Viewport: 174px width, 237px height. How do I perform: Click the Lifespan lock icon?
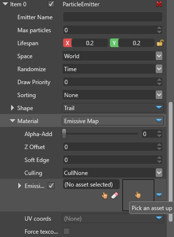[160, 43]
